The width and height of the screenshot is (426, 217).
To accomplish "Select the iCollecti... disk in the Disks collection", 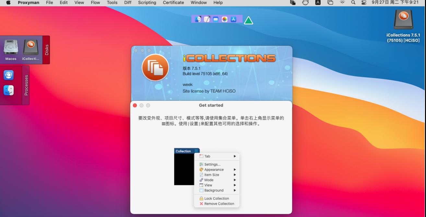I will pos(31,50).
